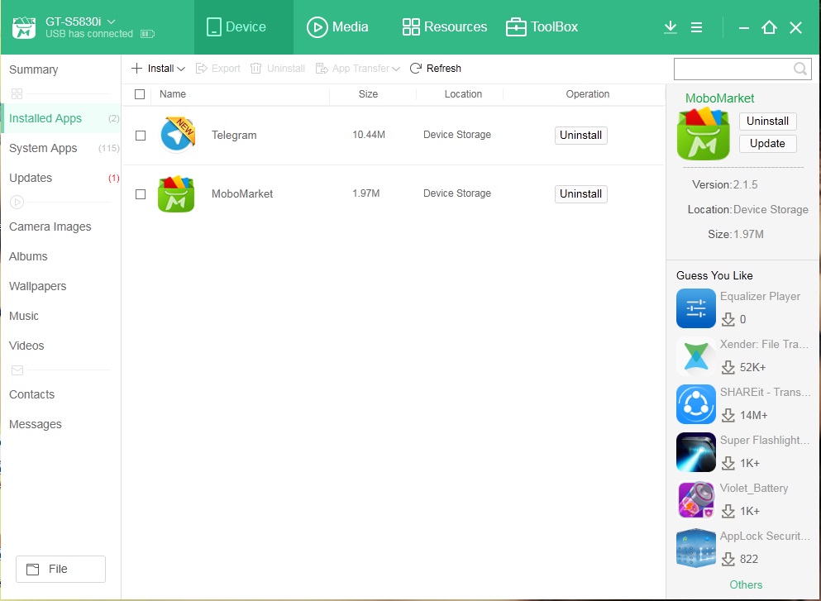Open the GT-S5830i device dropdown

click(112, 21)
